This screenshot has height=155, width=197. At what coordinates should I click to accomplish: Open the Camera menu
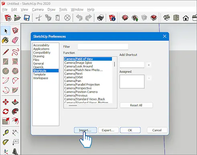pyautogui.click(x=38, y=10)
